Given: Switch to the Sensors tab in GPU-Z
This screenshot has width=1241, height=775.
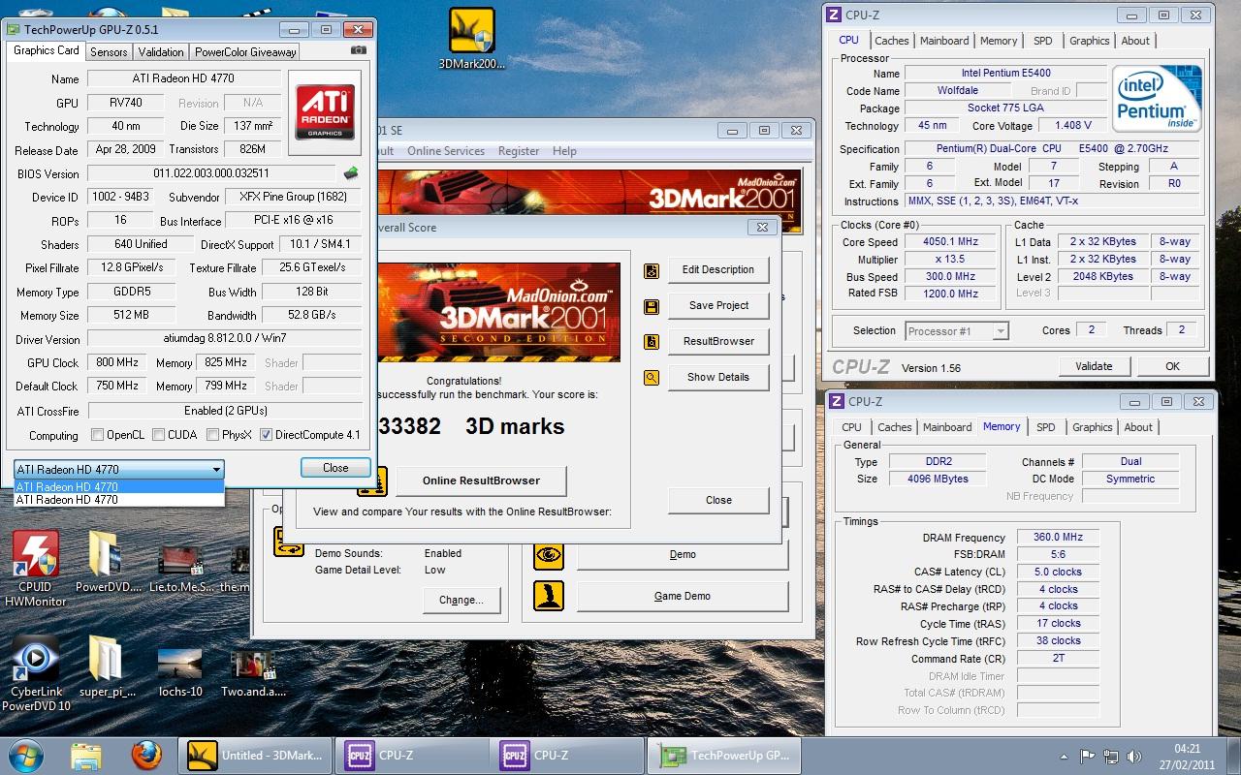Looking at the screenshot, I should [x=109, y=52].
